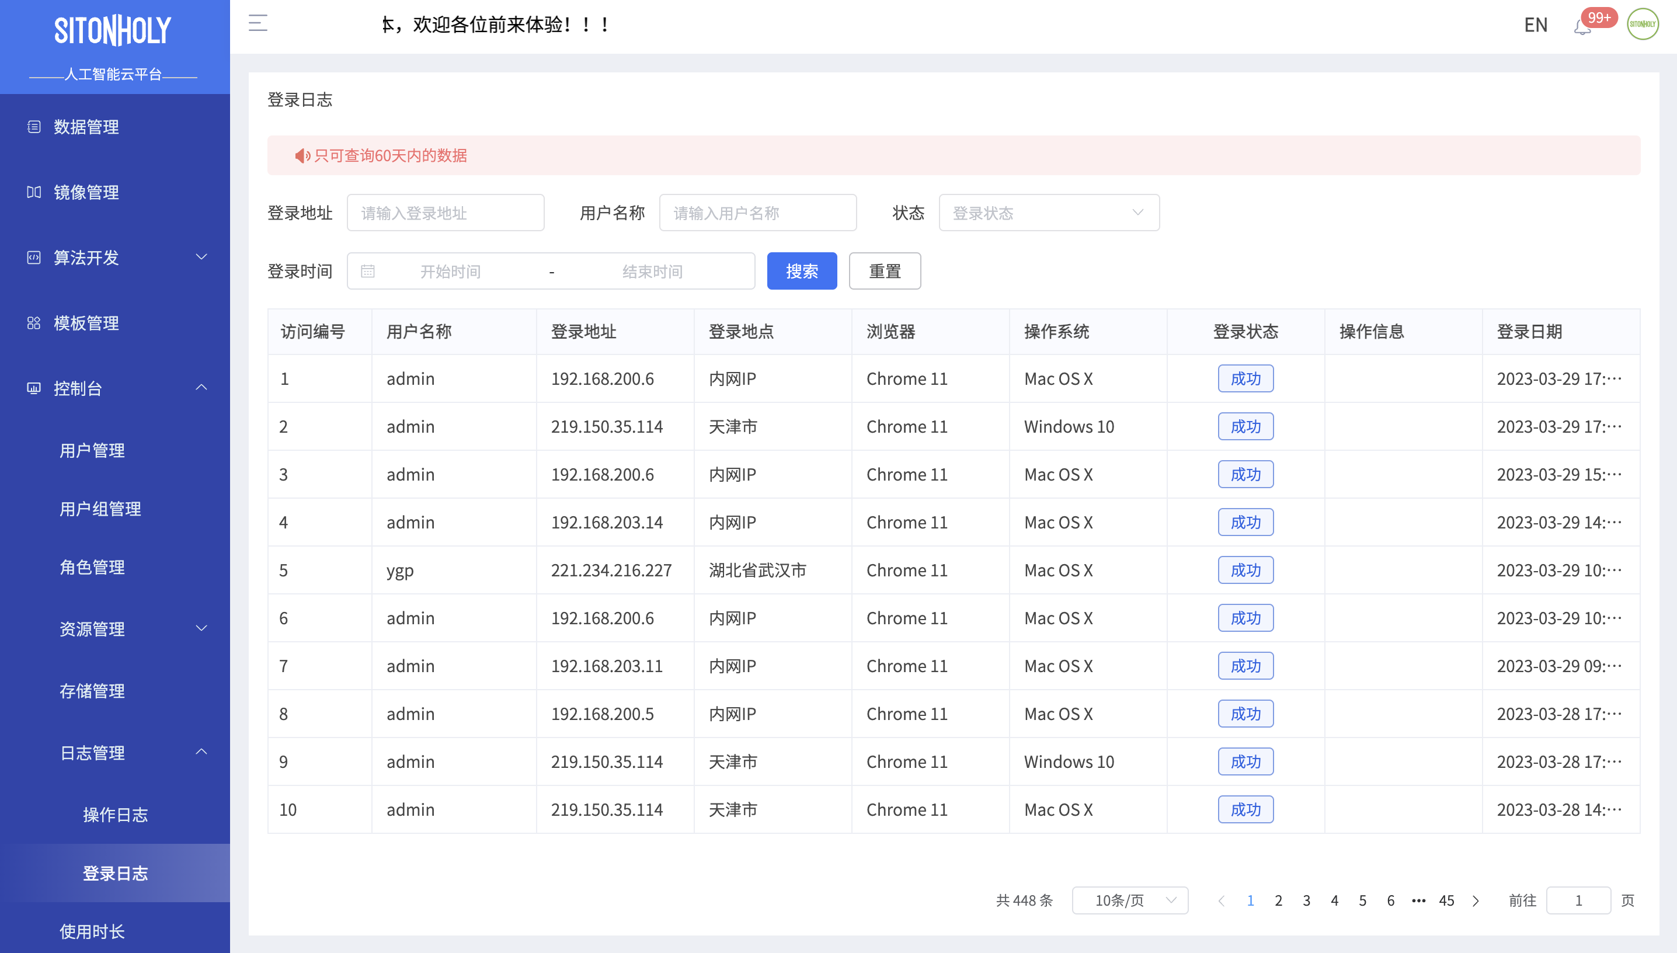This screenshot has height=953, width=1677.
Task: Click the 登录日期 column header
Action: [1561, 332]
